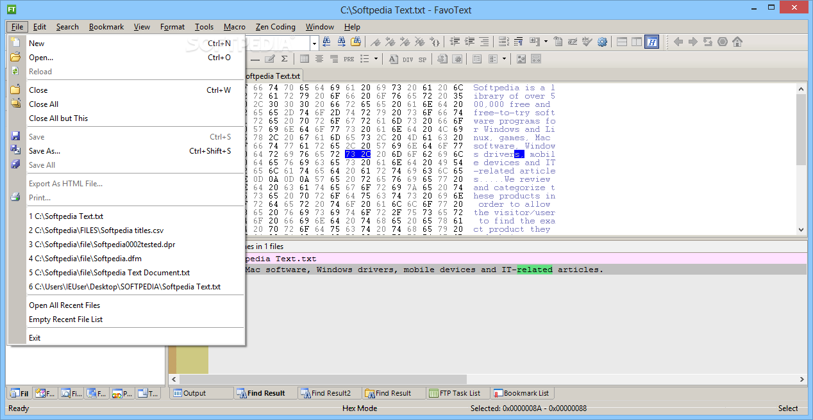Click the stop circle navigation icon
This screenshot has height=420, width=813.
(723, 42)
